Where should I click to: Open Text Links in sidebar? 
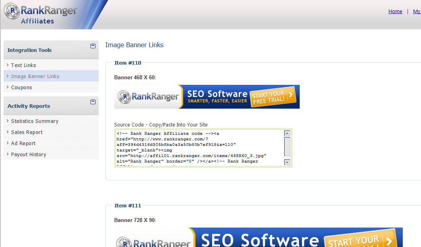point(23,65)
